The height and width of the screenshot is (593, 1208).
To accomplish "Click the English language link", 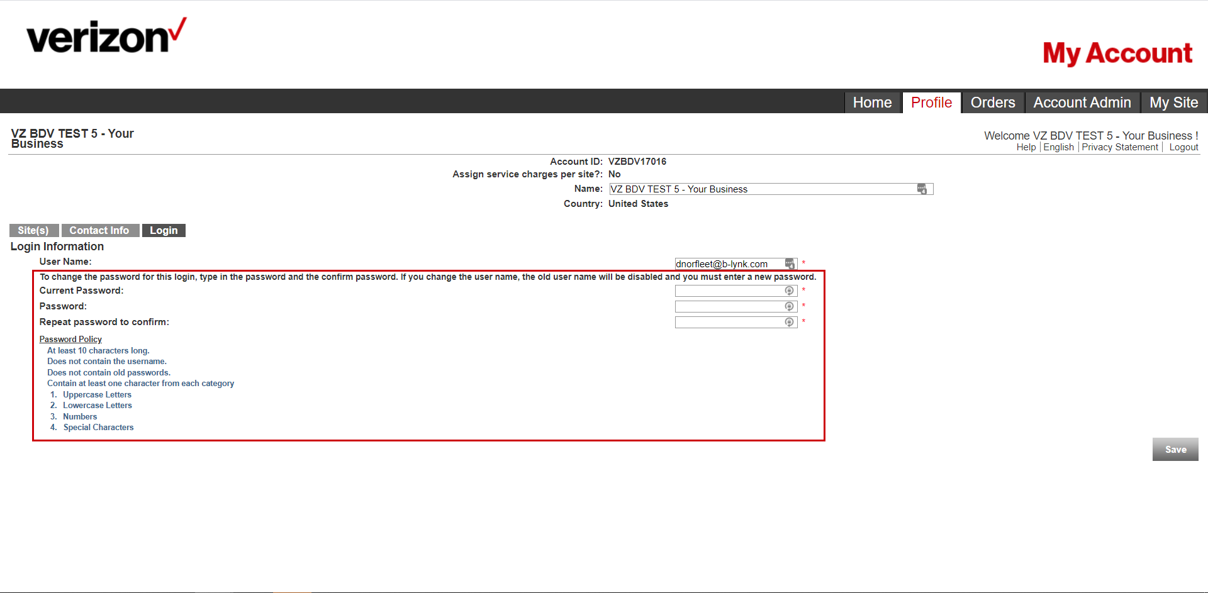I will (1058, 147).
